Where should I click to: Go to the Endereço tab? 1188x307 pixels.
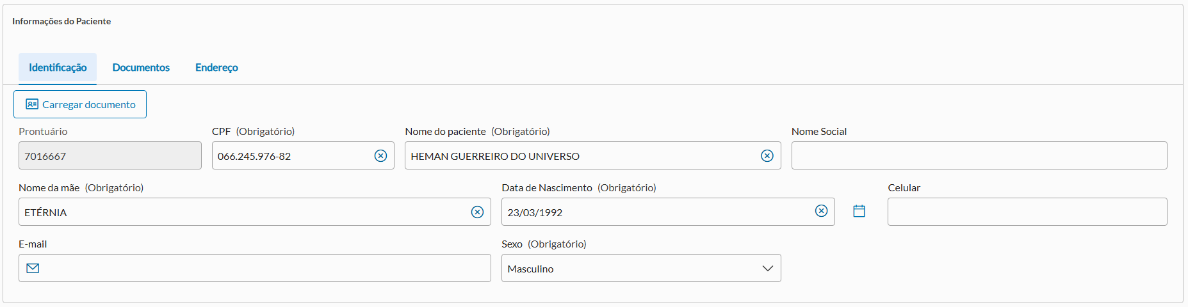tap(216, 68)
